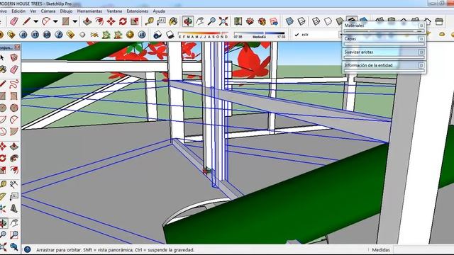Click the blue R plugin button
454x255 pixels.
point(23,35)
